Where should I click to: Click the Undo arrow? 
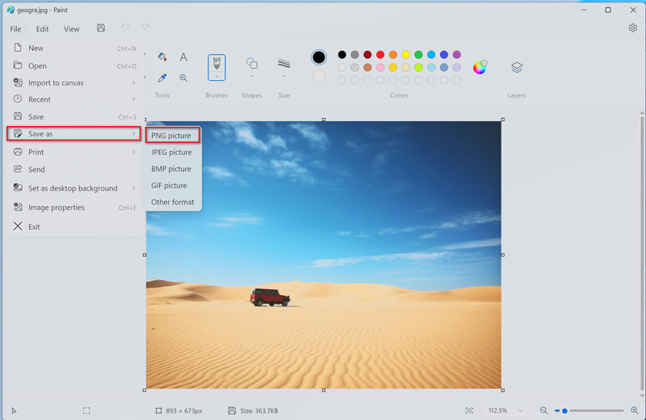coord(125,28)
